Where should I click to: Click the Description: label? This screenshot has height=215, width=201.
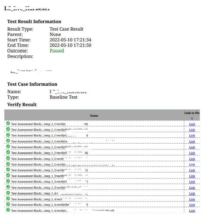click(x=20, y=56)
